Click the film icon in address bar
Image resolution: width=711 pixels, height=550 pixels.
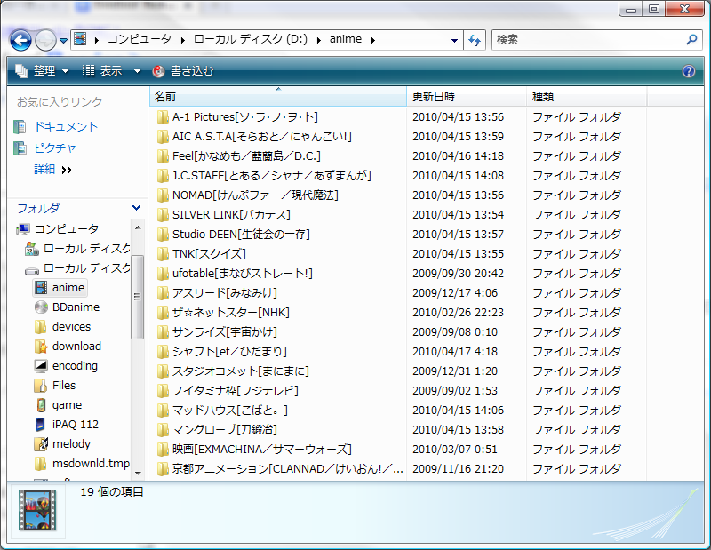click(x=80, y=39)
